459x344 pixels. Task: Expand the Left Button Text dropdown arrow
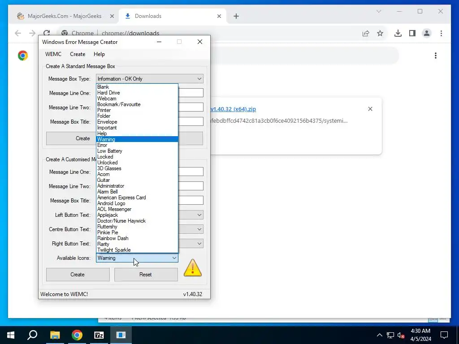tap(199, 215)
